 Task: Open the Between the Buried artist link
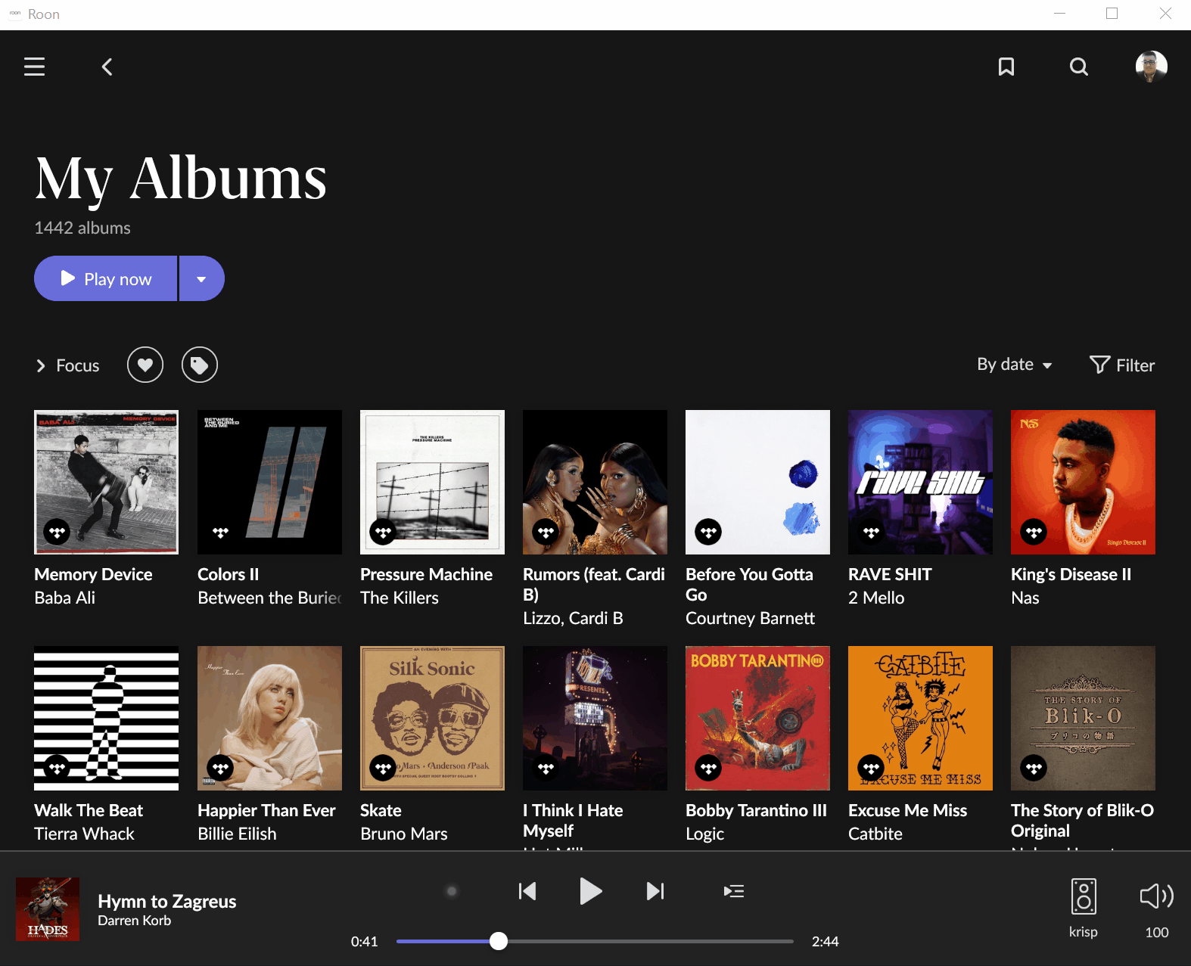[x=269, y=598]
